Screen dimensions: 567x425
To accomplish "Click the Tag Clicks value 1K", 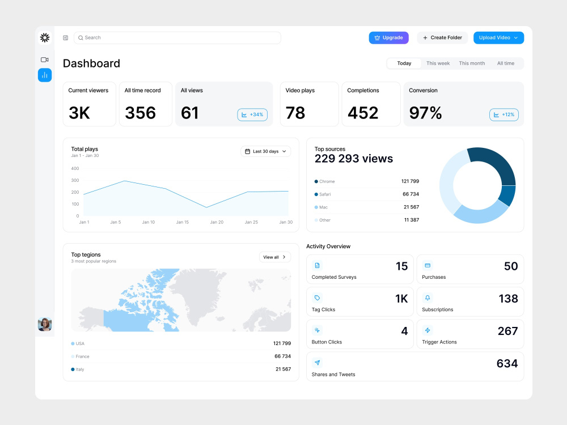I will [x=401, y=299].
